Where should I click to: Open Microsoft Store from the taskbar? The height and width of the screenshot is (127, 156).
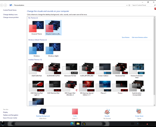[x=84, y=124]
